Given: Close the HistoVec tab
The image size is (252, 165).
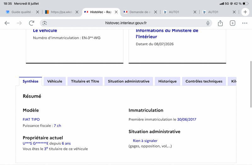Looking at the screenshot, I should (x=116, y=12).
